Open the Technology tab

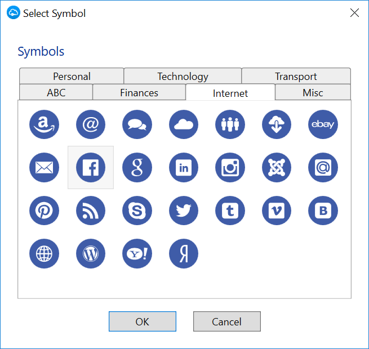point(183,76)
